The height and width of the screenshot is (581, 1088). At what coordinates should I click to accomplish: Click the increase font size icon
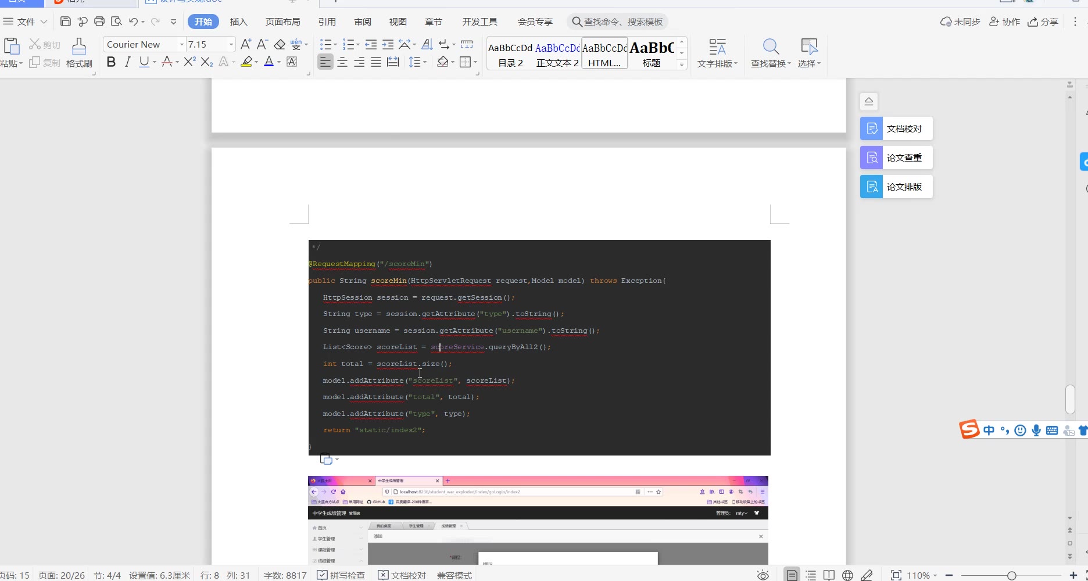[x=246, y=45]
